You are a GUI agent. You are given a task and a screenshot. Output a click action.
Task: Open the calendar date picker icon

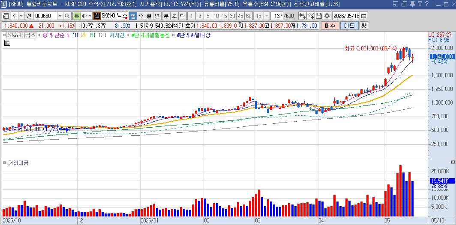pyautogui.click(x=363, y=16)
